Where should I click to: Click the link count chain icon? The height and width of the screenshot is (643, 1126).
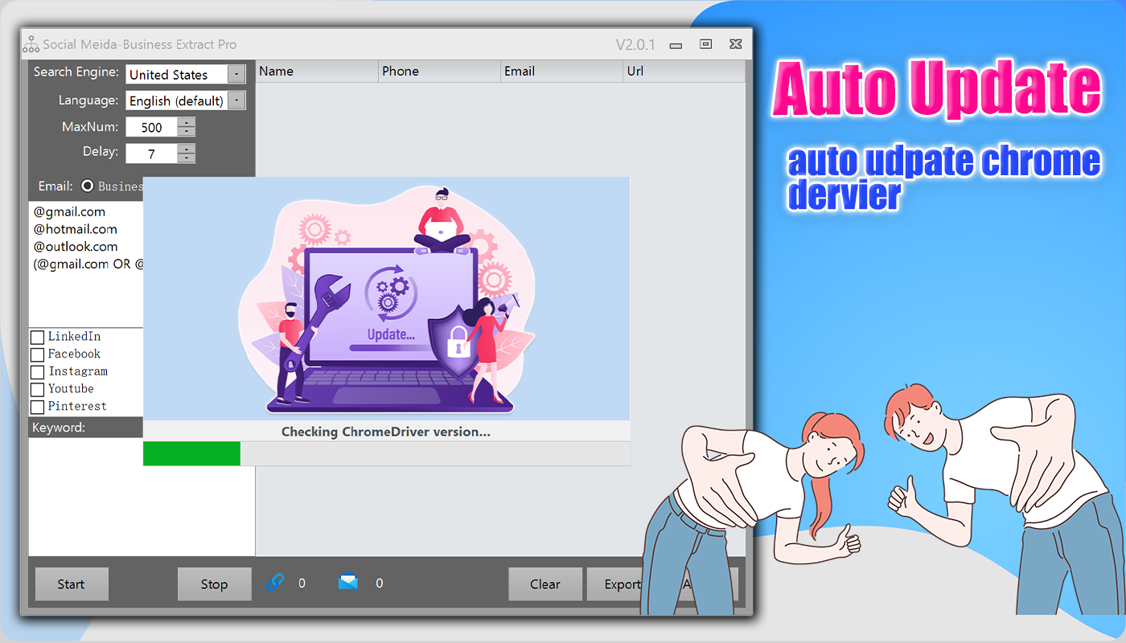coord(275,583)
